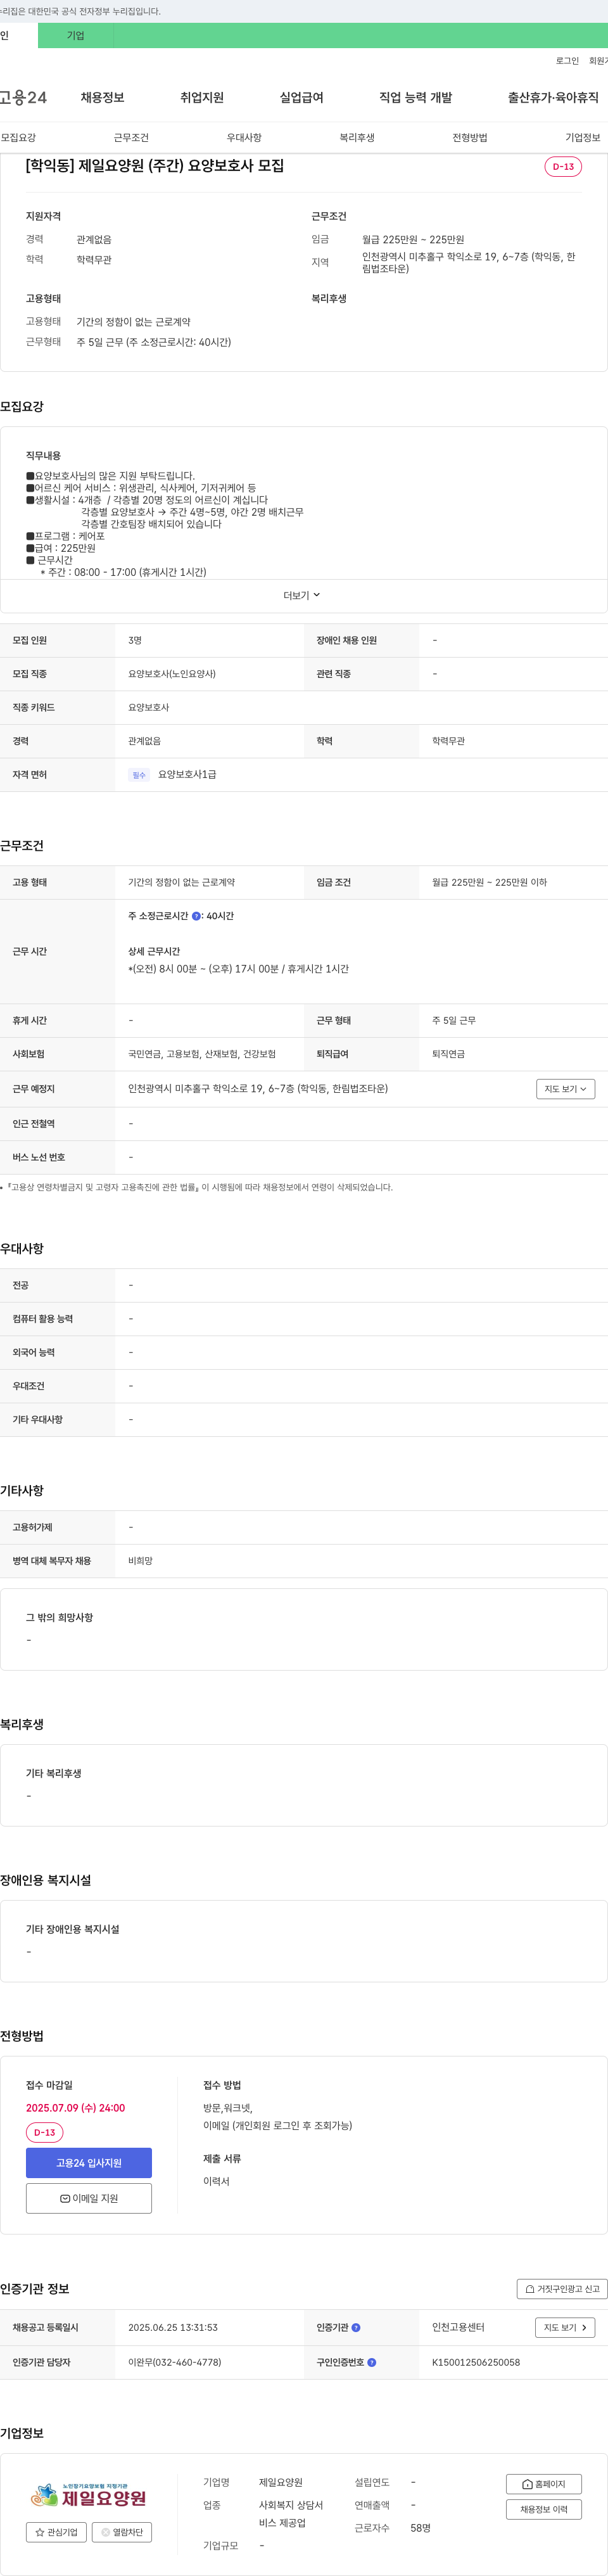Click the D-13 badge under 접수 마감일
Viewport: 608px width, 2576px height.
click(44, 2133)
